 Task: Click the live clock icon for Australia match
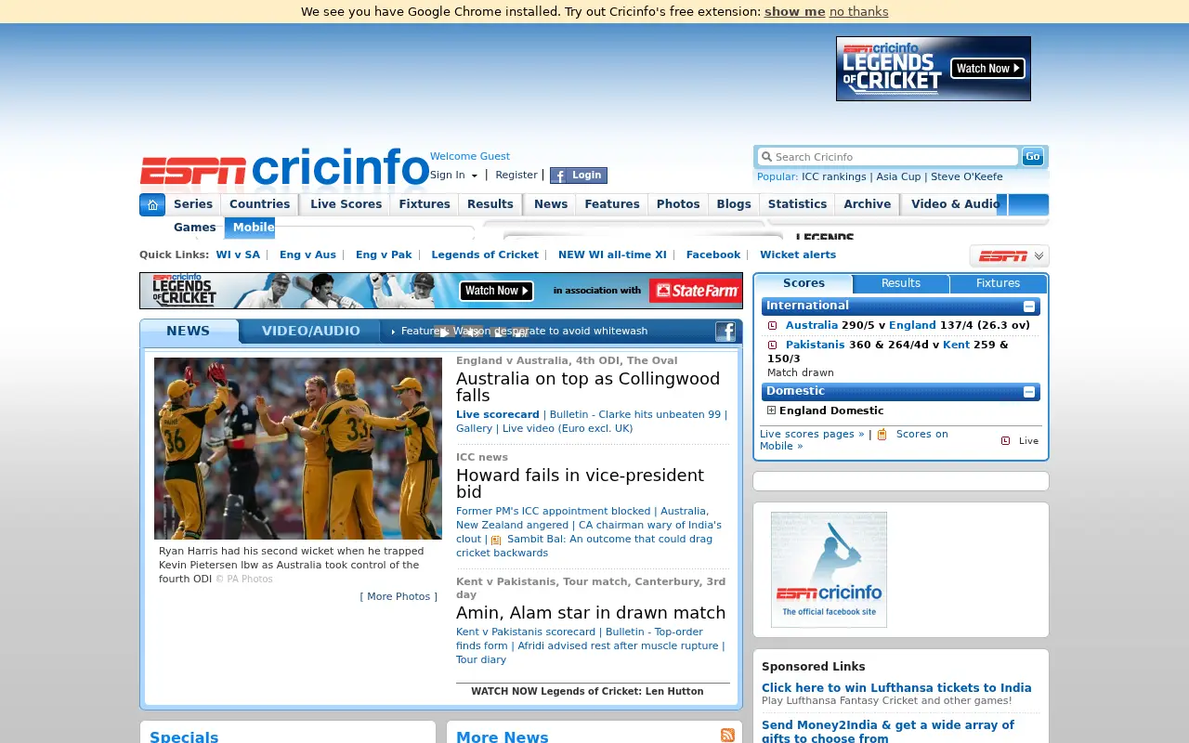click(x=772, y=326)
